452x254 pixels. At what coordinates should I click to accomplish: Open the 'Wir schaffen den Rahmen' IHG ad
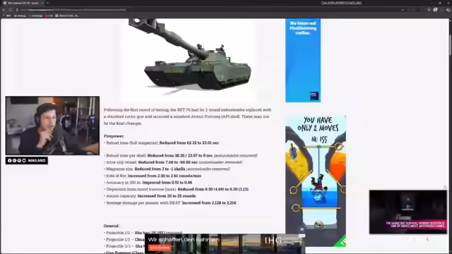[225, 243]
